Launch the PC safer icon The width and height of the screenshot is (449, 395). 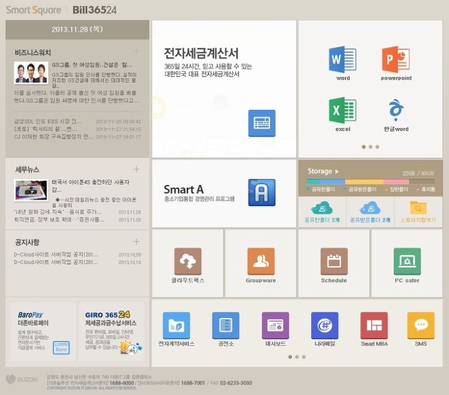[x=407, y=261]
